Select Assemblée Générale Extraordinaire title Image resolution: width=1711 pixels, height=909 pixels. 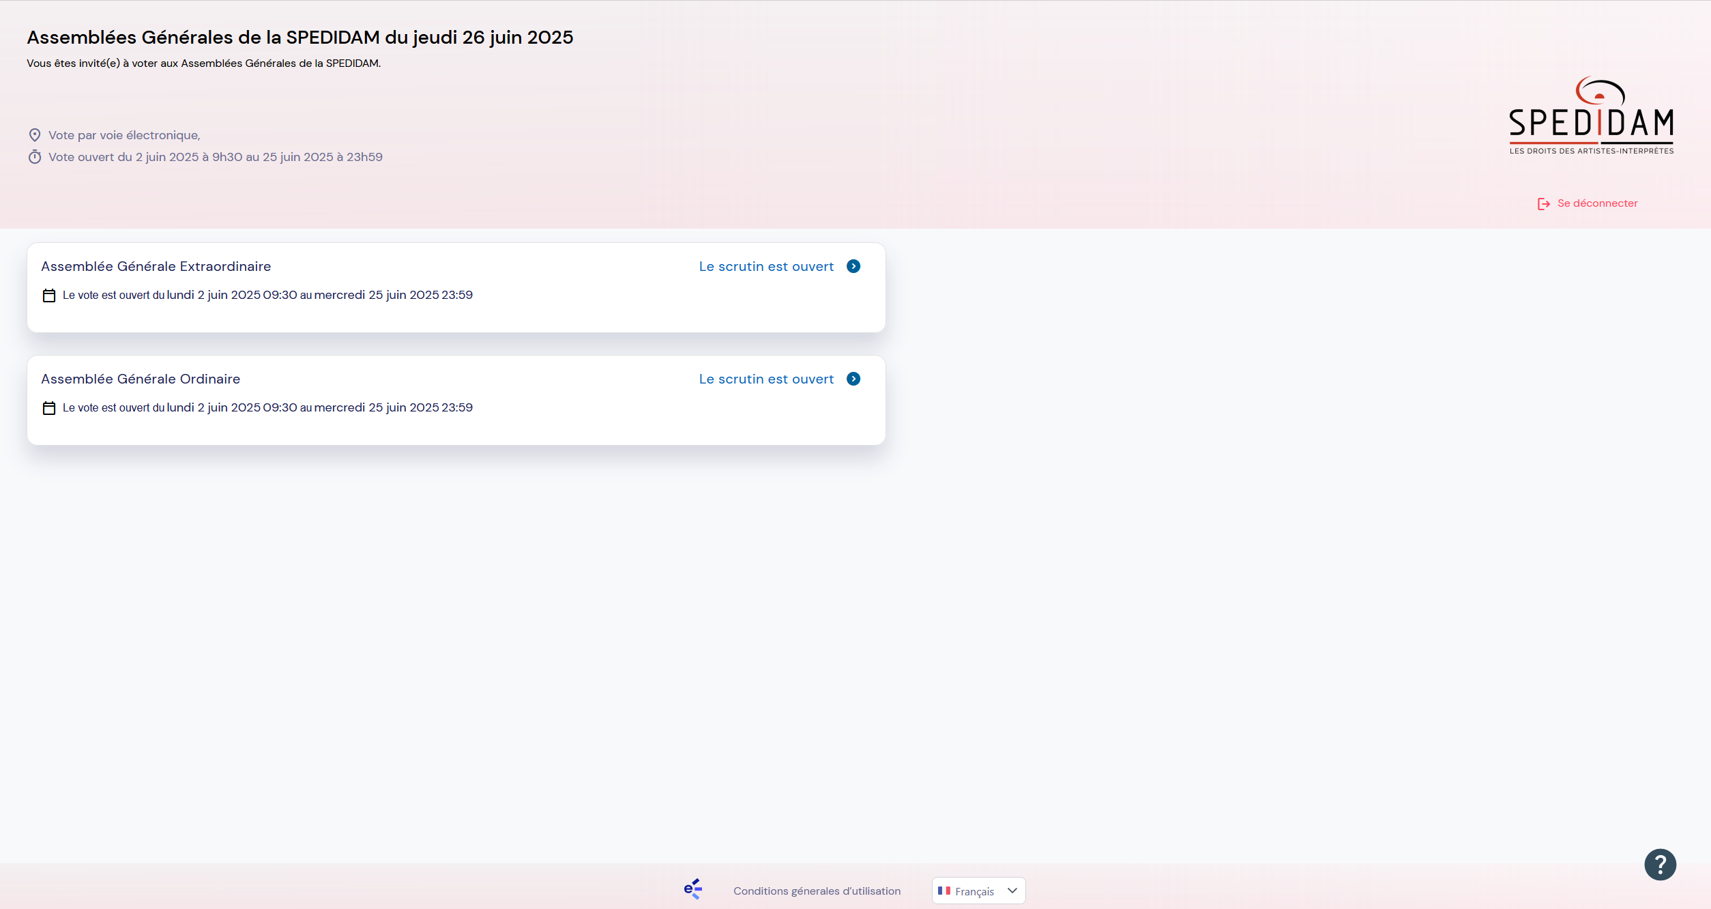point(156,266)
